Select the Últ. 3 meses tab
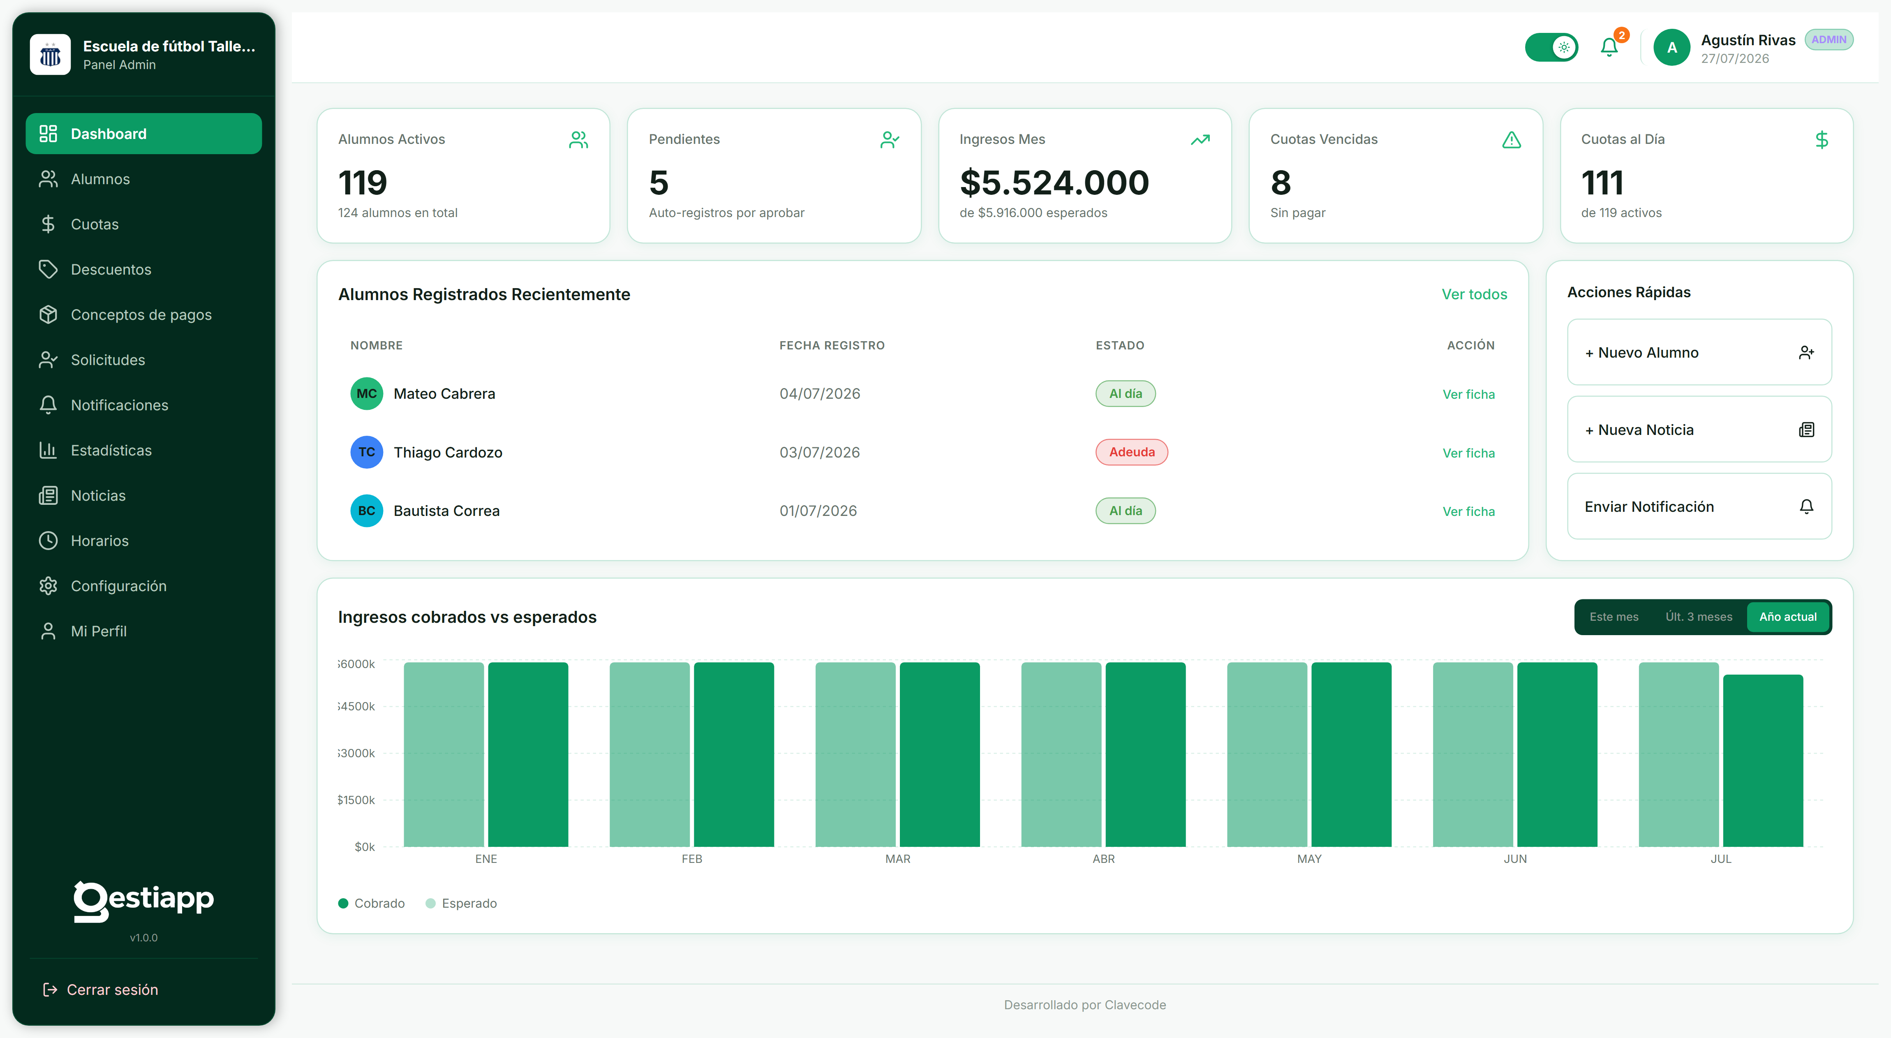The width and height of the screenshot is (1891, 1038). 1699,617
